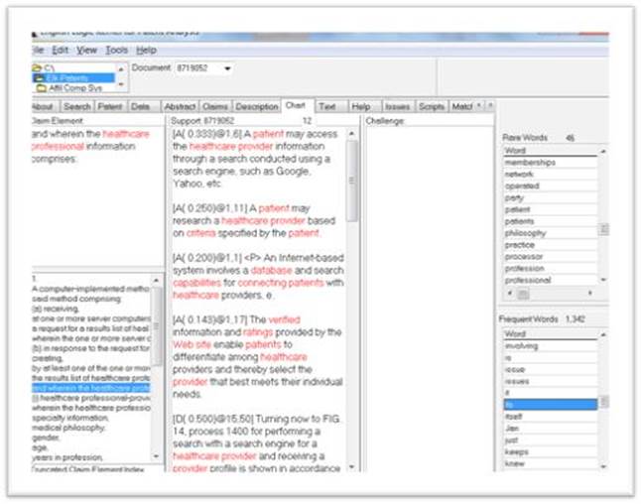Image resolution: width=641 pixels, height=504 pixels.
Task: Select 'network' in Rare Words list
Action: pos(551,175)
